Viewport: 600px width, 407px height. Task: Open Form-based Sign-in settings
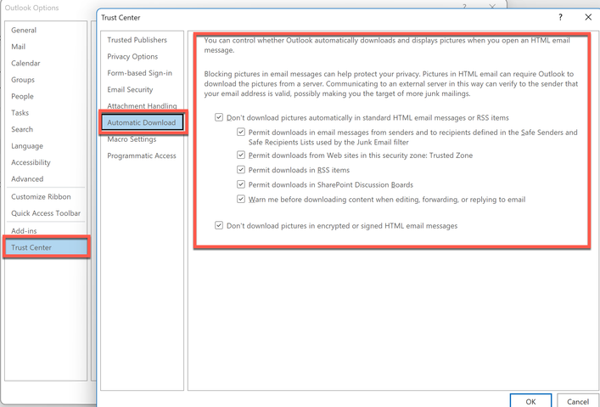click(x=140, y=73)
